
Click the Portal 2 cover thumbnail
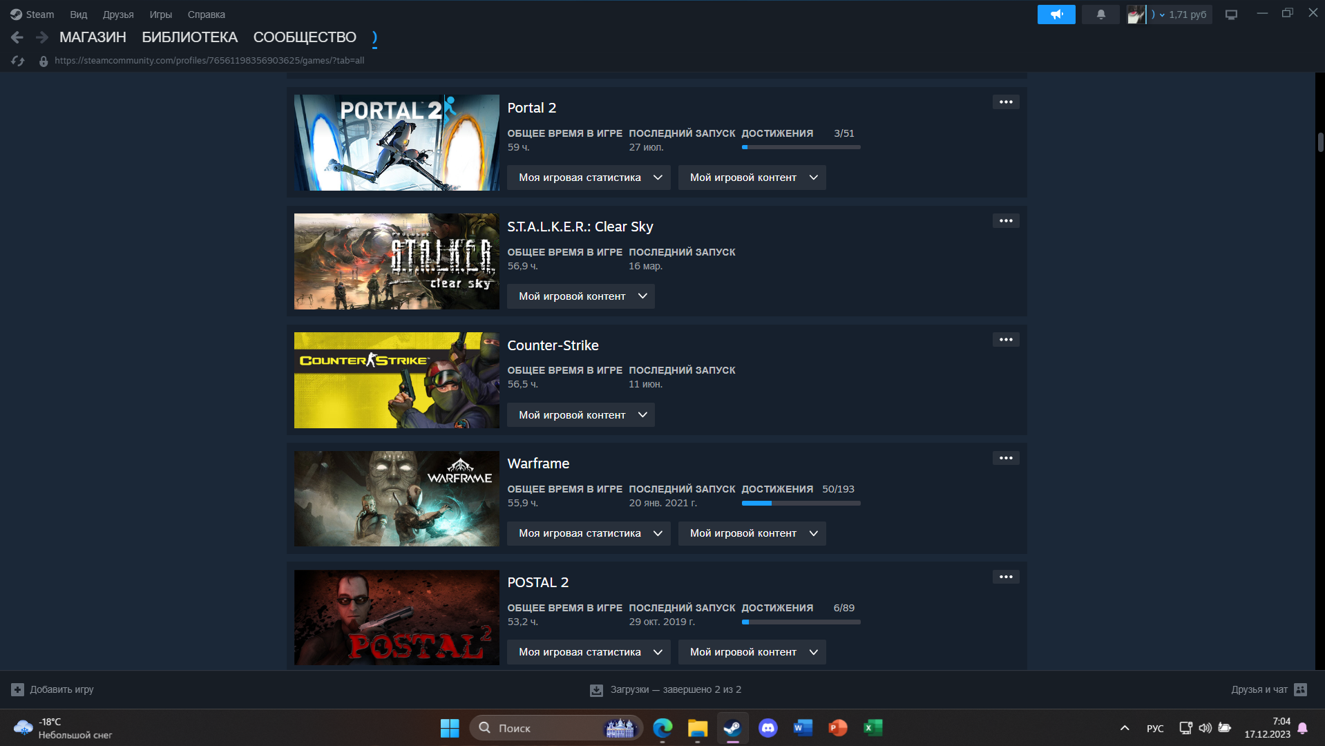click(x=397, y=142)
